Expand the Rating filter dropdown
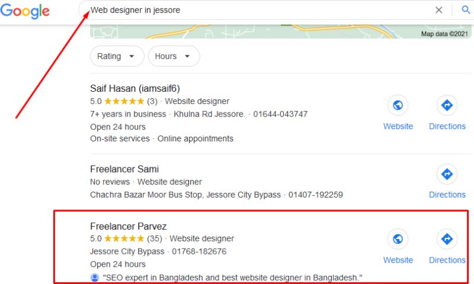This screenshot has height=284, width=474. [117, 56]
